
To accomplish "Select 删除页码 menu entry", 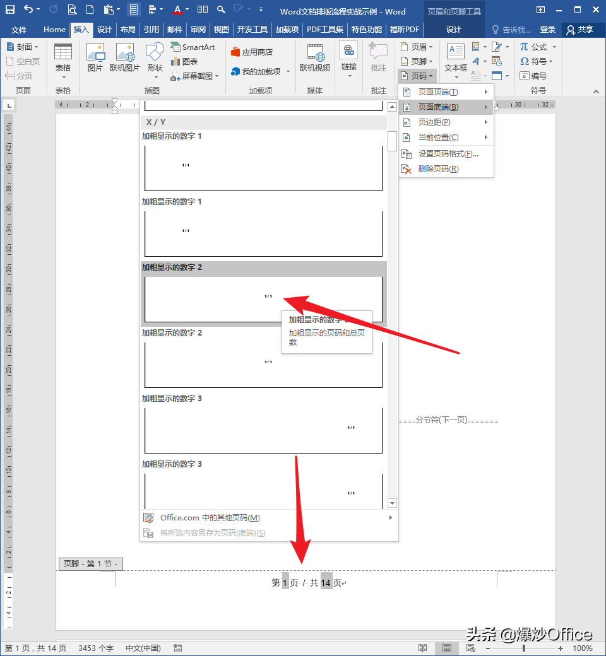I will pos(438,169).
